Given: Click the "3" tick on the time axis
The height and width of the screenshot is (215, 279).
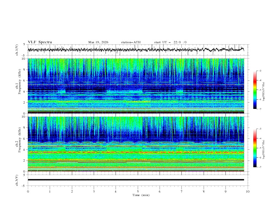Looking at the screenshot, I should tap(94, 191).
